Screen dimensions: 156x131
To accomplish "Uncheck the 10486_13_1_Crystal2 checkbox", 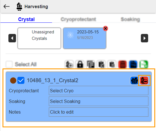I will (21, 81).
